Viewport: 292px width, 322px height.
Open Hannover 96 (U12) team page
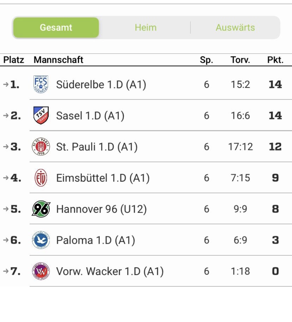(102, 209)
